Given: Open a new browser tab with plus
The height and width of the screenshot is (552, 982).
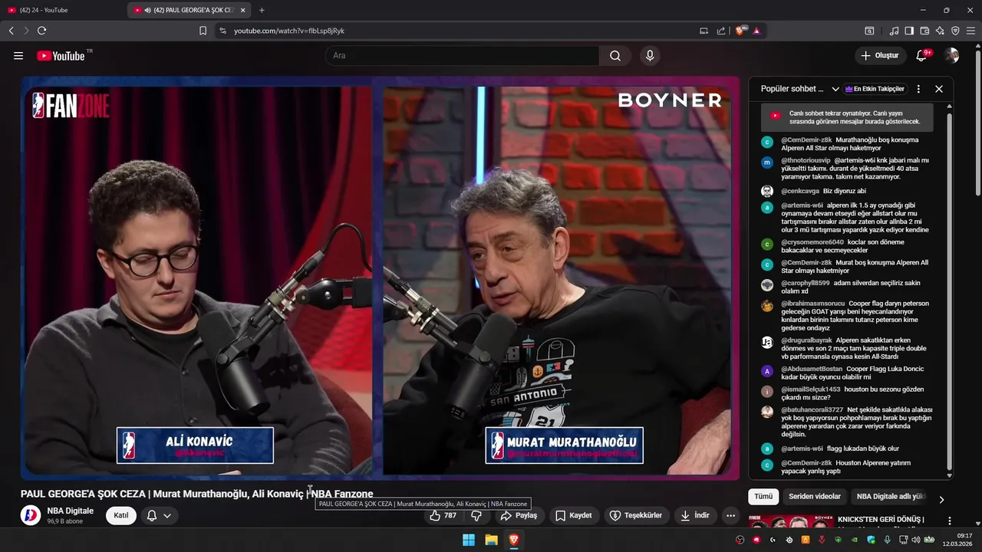Looking at the screenshot, I should tap(262, 10).
